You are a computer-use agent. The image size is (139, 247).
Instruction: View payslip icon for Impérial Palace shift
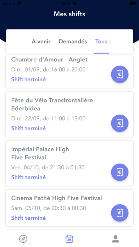[119, 172]
